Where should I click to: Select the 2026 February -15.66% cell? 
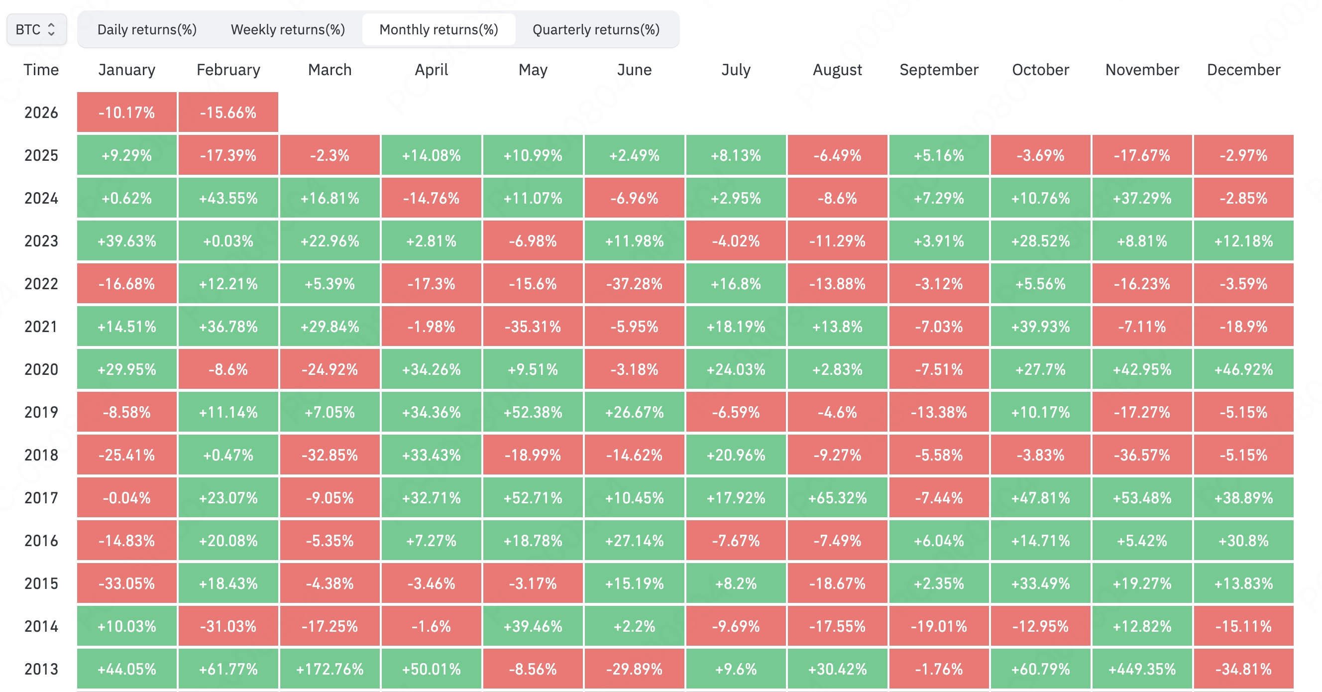228,113
